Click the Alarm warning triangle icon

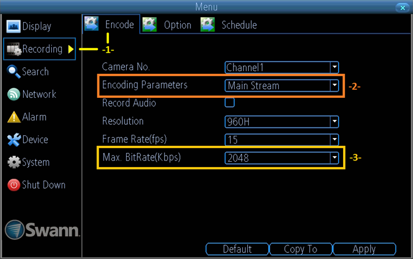[x=14, y=117]
